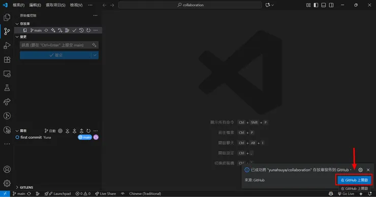Screen dimensions: 376x197
Task: Open the remote window indicator in status bar
Action: 5,193
